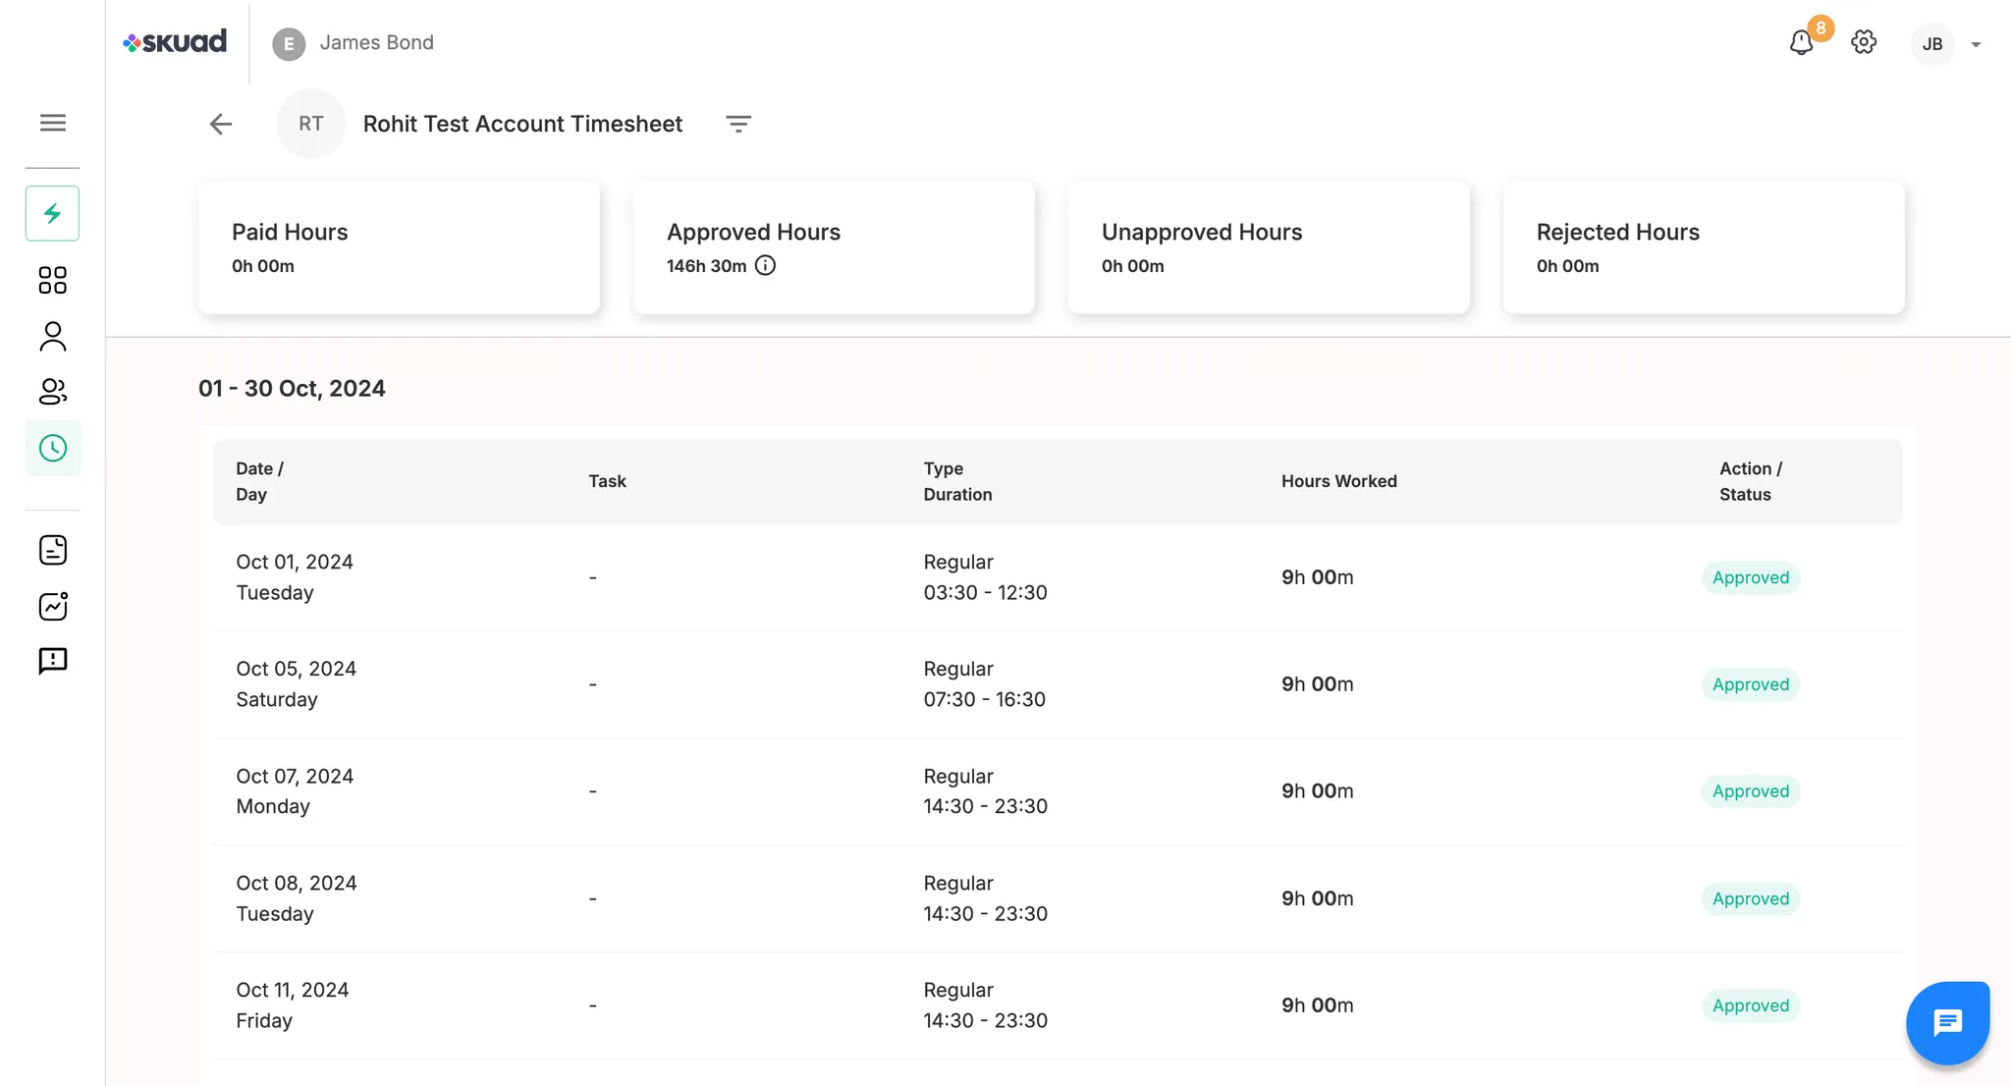
Task: Click the Skuad logo
Action: coord(175,42)
